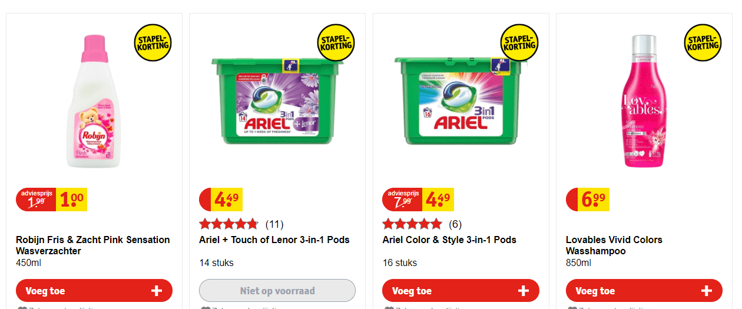Open Ariel Color & Style 3-in-1 Pods link
The width and height of the screenshot is (742, 309).
tap(449, 240)
